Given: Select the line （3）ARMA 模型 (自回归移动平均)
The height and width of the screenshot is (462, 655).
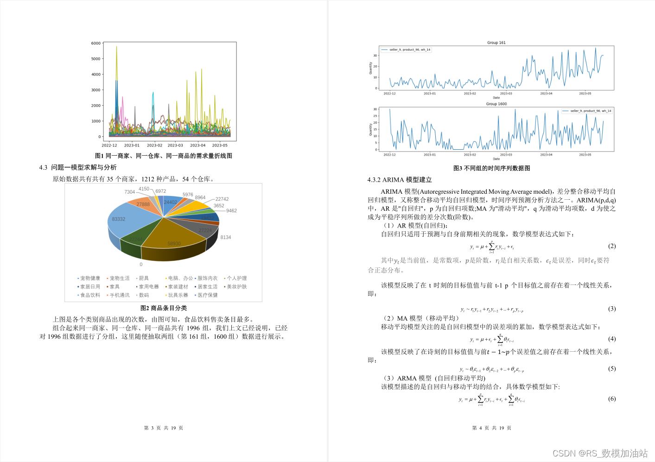Looking at the screenshot, I should point(433,378).
